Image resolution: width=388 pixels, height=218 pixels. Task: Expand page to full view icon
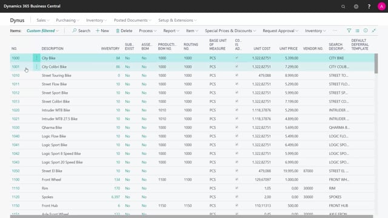click(x=373, y=31)
